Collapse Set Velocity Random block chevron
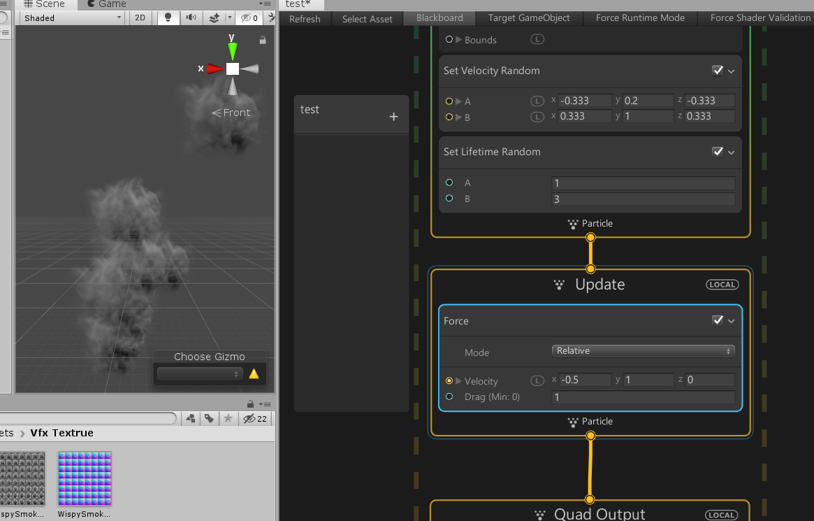The height and width of the screenshot is (521, 814). pos(732,71)
